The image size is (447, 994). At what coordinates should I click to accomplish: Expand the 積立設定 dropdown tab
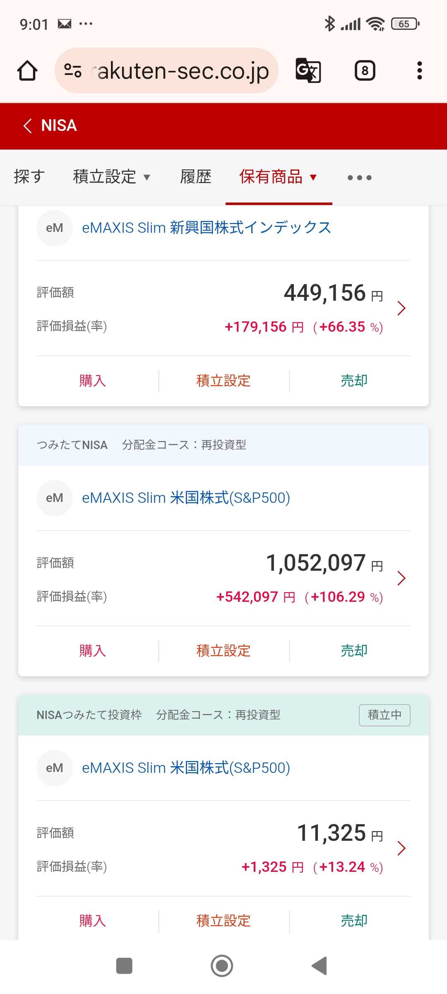[111, 177]
